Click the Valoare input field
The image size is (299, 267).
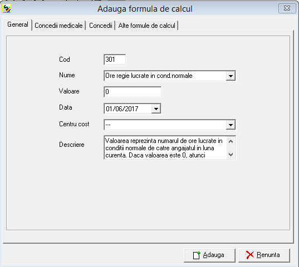(133, 92)
